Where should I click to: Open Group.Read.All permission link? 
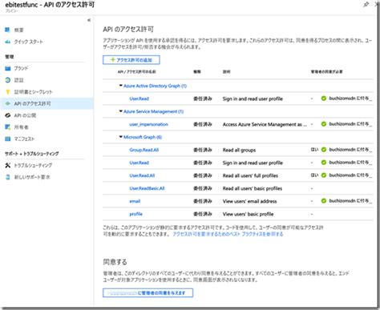(144, 150)
